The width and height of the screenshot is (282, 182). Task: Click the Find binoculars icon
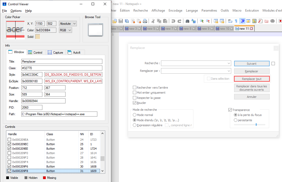(x=187, y=21)
